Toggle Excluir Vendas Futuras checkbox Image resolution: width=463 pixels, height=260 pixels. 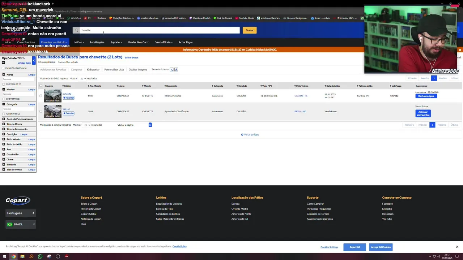(x=3, y=68)
